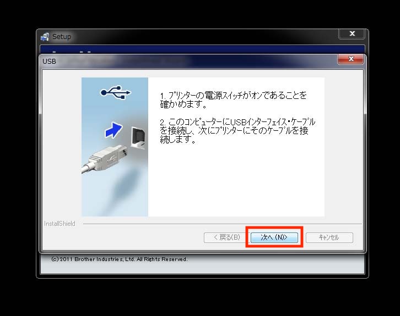Click the 次へ (N) Next button
The image size is (400, 316).
point(274,237)
